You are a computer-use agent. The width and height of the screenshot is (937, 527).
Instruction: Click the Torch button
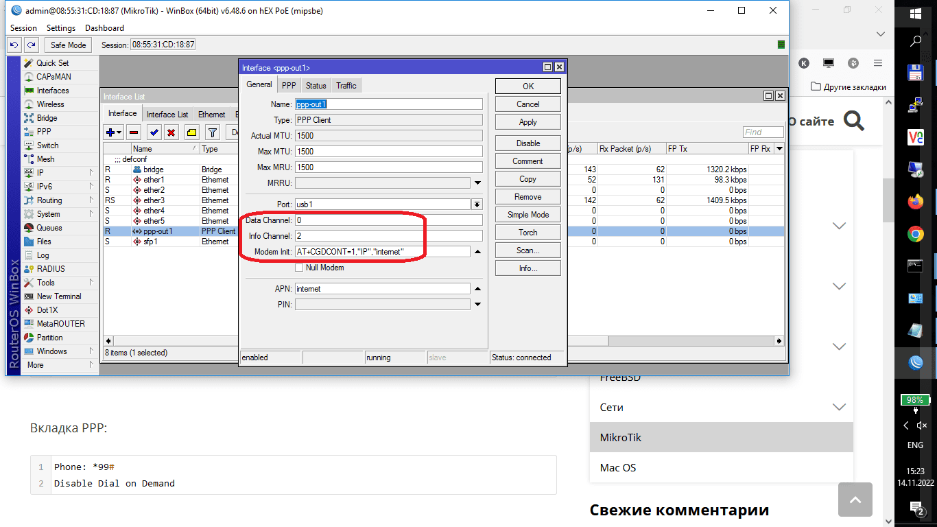527,233
